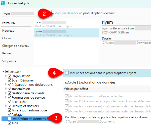Expand Gestionnaire de clients node
The width and height of the screenshot is (151, 125).
coord(6,93)
